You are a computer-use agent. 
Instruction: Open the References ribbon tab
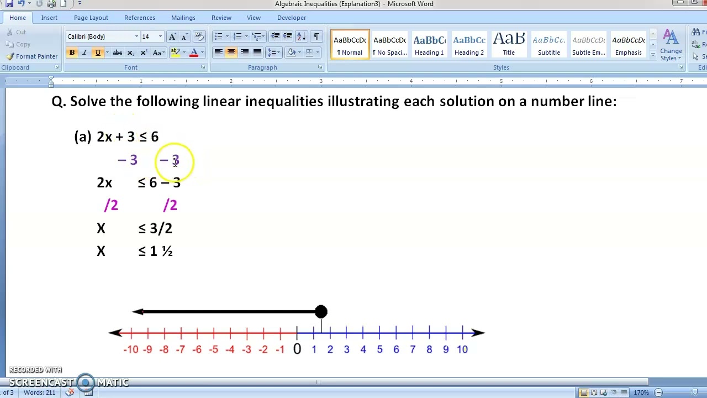click(x=140, y=18)
